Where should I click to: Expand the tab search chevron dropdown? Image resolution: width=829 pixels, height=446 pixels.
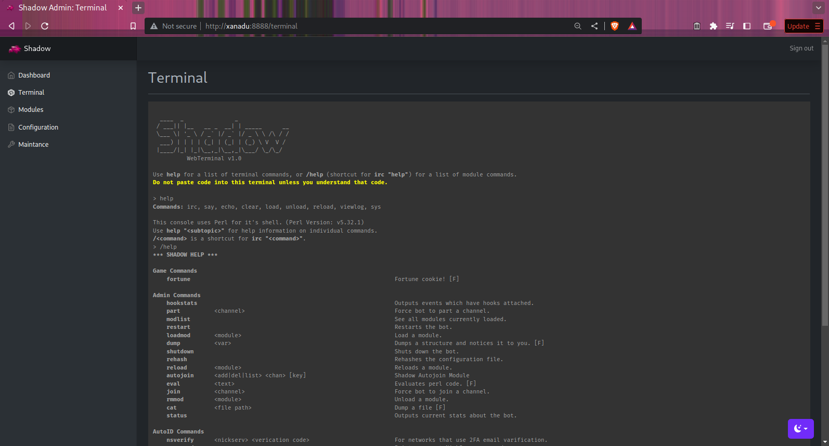coord(818,8)
